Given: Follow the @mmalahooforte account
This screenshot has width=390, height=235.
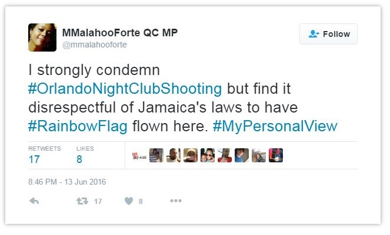Looking at the screenshot, I should coord(328,34).
